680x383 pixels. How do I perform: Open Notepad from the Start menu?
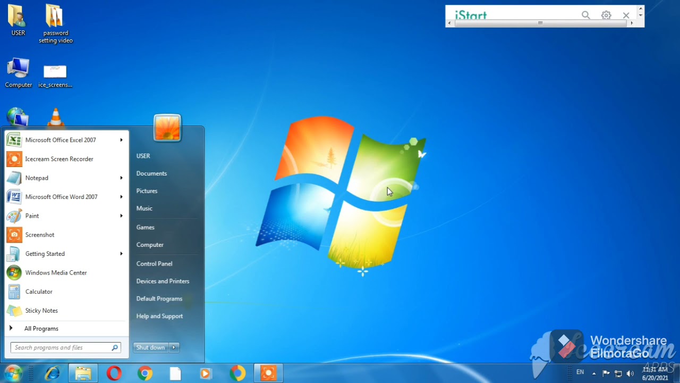pyautogui.click(x=66, y=178)
